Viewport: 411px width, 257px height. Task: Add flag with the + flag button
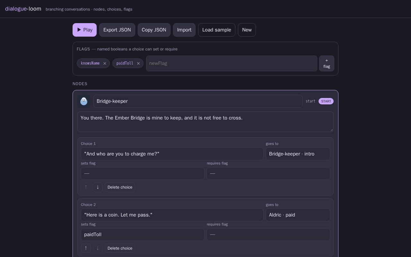click(327, 63)
